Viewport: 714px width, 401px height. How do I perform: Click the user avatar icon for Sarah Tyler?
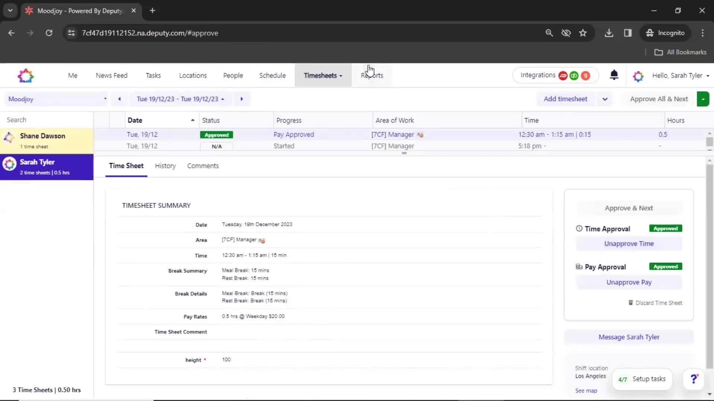(x=9, y=163)
